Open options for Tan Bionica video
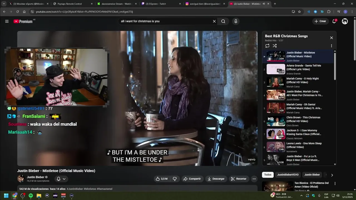 point(335,184)
